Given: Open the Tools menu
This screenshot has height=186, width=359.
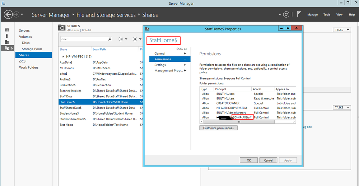Looking at the screenshot, I should coord(327,15).
